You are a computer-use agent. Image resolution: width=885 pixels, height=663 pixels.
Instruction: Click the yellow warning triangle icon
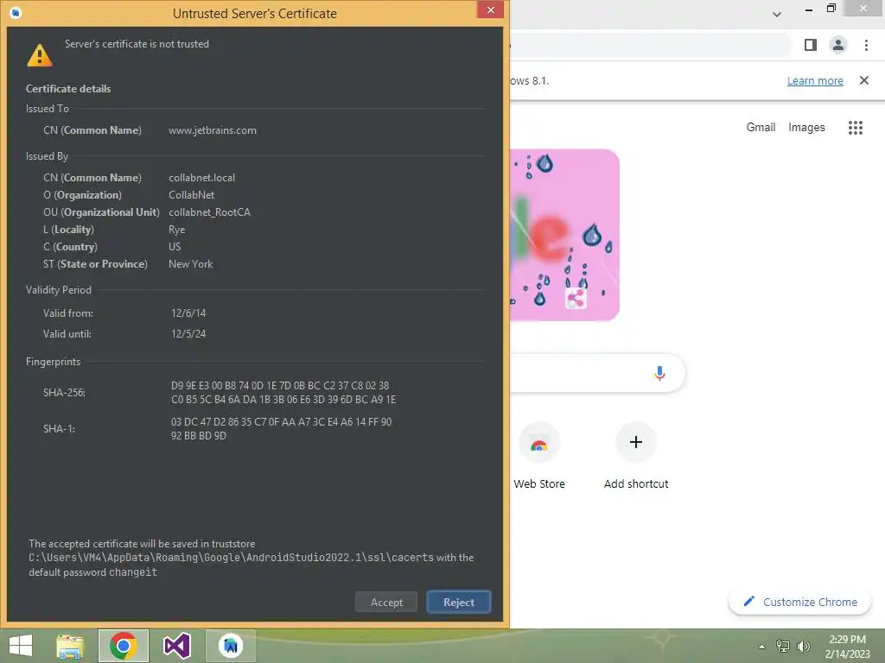tap(40, 56)
